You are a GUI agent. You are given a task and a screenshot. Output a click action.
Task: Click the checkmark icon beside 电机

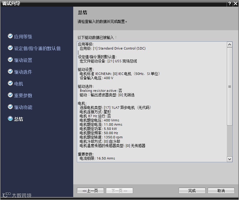[x=10, y=83]
